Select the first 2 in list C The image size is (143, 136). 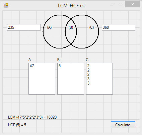pos(99,66)
